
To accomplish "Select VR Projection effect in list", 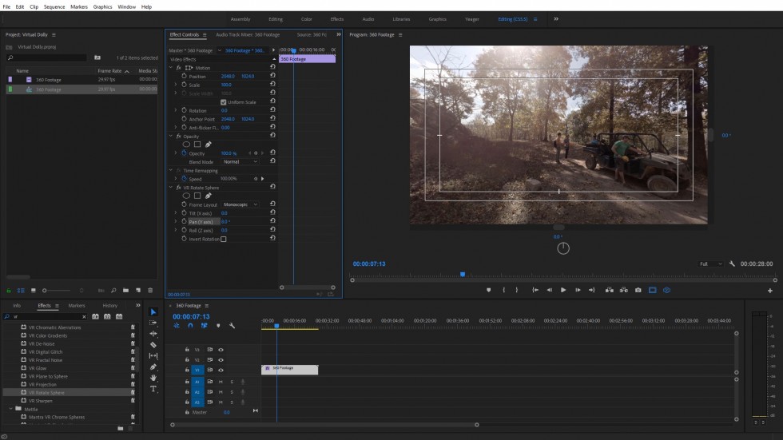I will (x=42, y=384).
